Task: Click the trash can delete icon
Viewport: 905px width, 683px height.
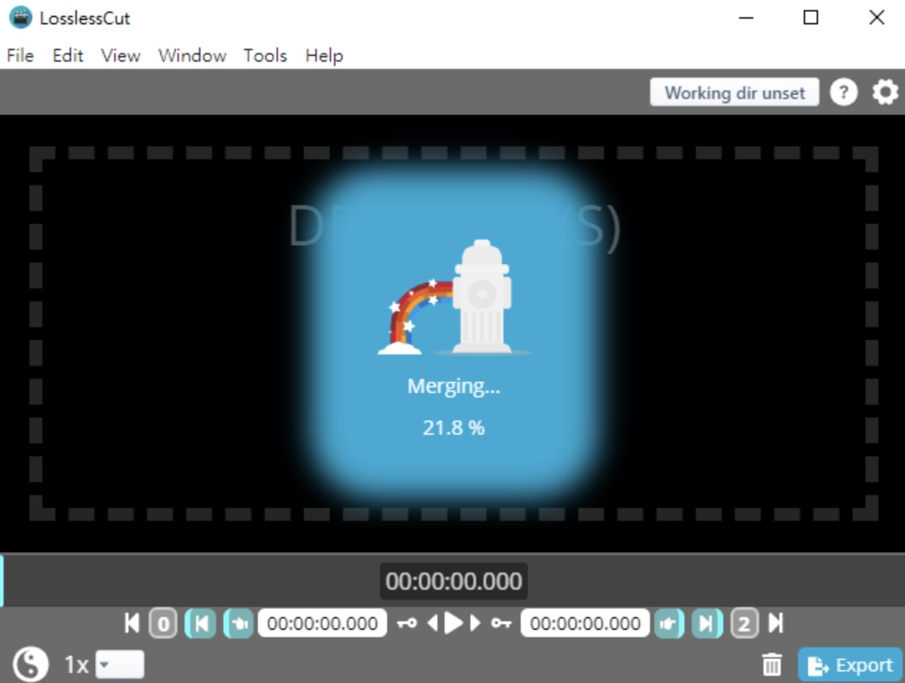Action: tap(772, 664)
